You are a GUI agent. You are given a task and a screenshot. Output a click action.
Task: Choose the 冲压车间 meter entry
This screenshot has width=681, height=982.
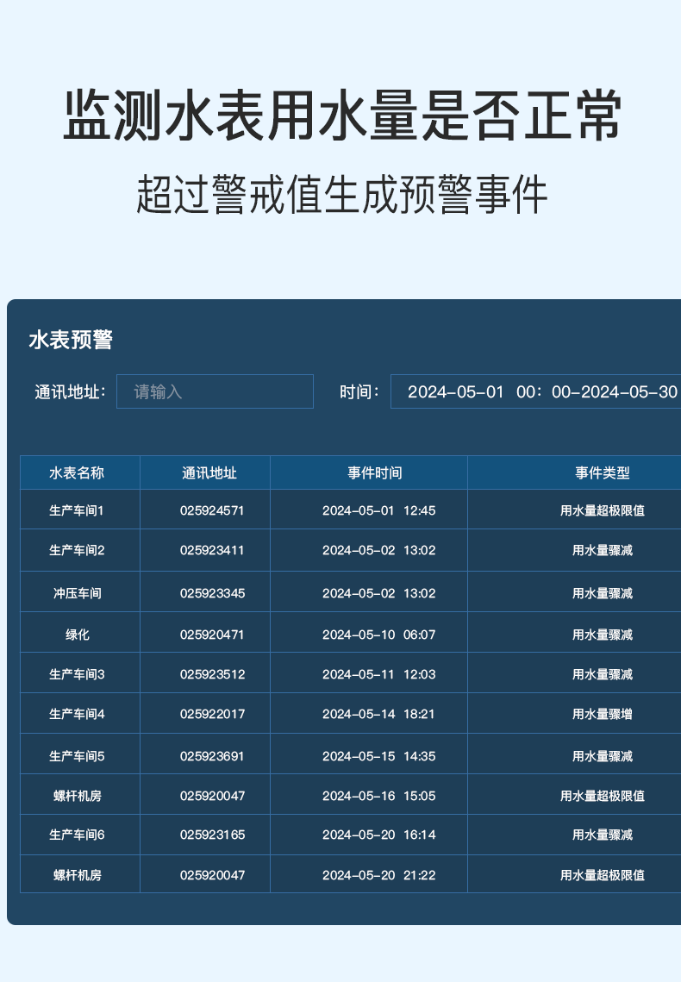(x=77, y=593)
